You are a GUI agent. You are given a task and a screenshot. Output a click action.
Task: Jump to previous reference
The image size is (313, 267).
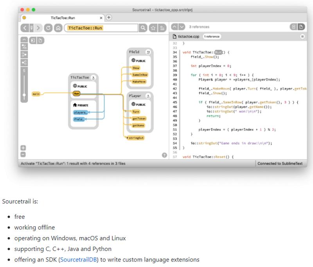[174, 27]
